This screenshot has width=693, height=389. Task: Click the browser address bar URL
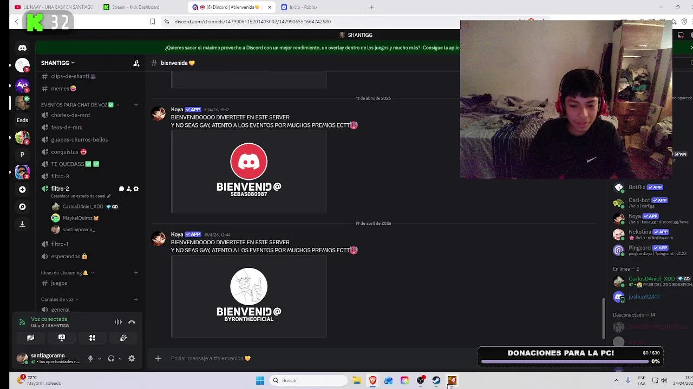(253, 22)
